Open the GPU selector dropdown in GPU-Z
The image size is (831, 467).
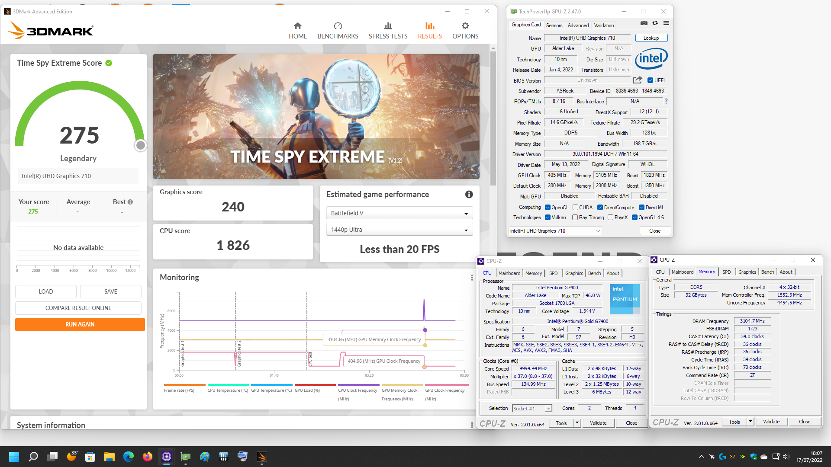[x=555, y=231]
